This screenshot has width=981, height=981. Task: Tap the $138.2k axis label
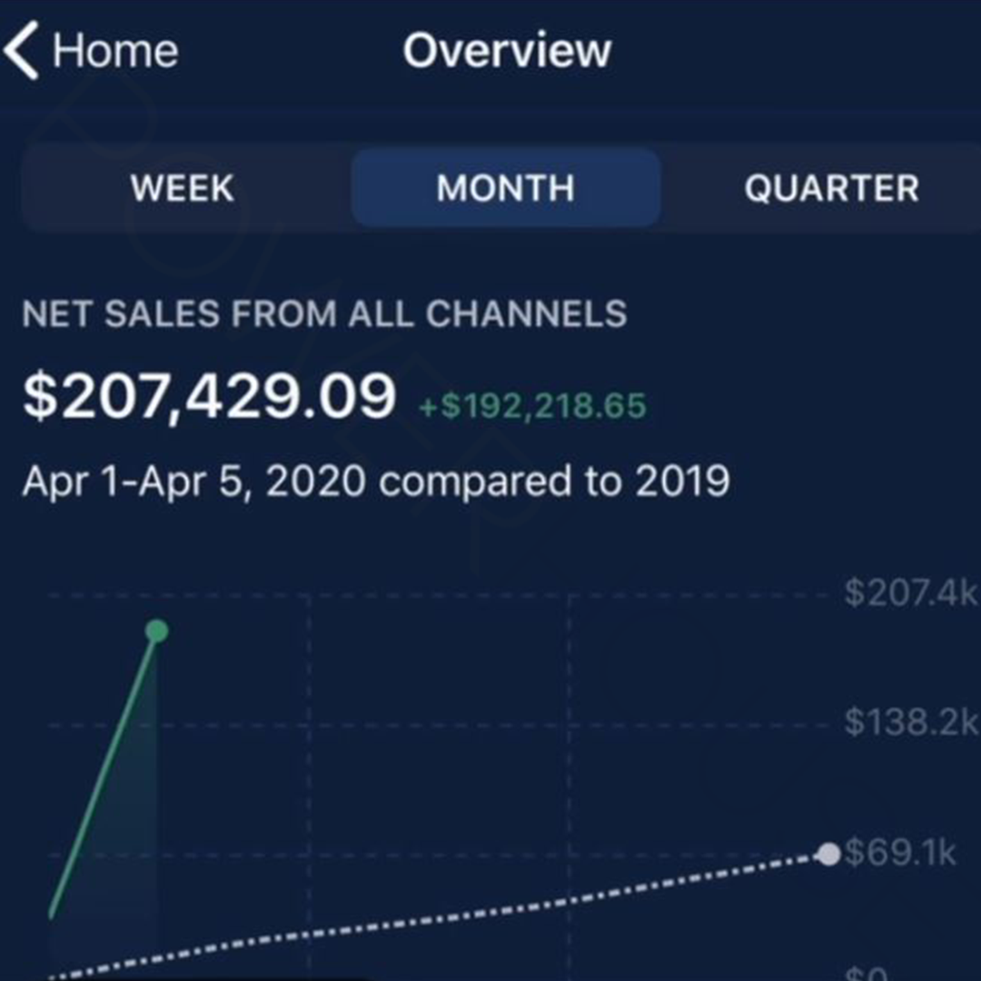point(911,723)
